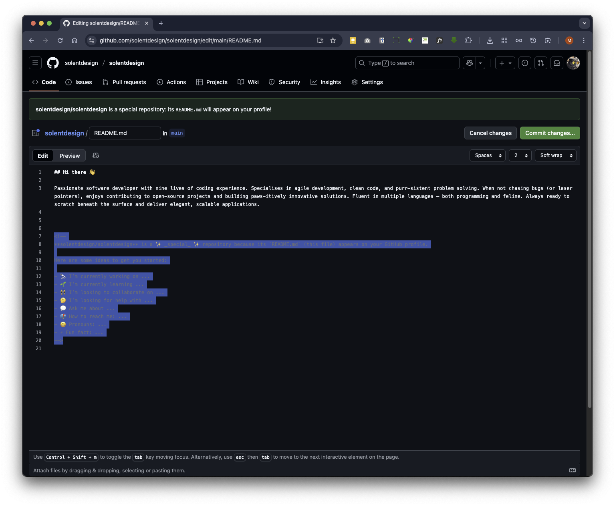Expand the file tree side panel icon

36,133
